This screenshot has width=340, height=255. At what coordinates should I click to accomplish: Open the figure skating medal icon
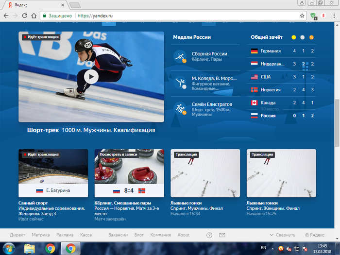click(180, 83)
